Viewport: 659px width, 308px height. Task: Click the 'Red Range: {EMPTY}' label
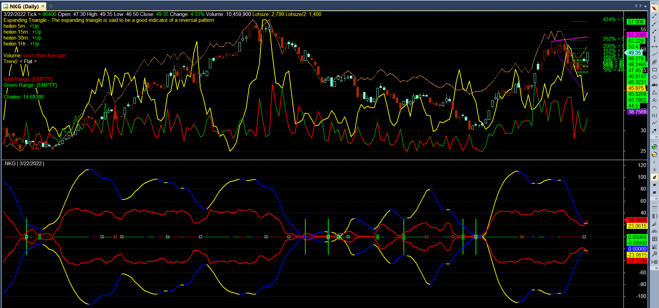(28, 79)
